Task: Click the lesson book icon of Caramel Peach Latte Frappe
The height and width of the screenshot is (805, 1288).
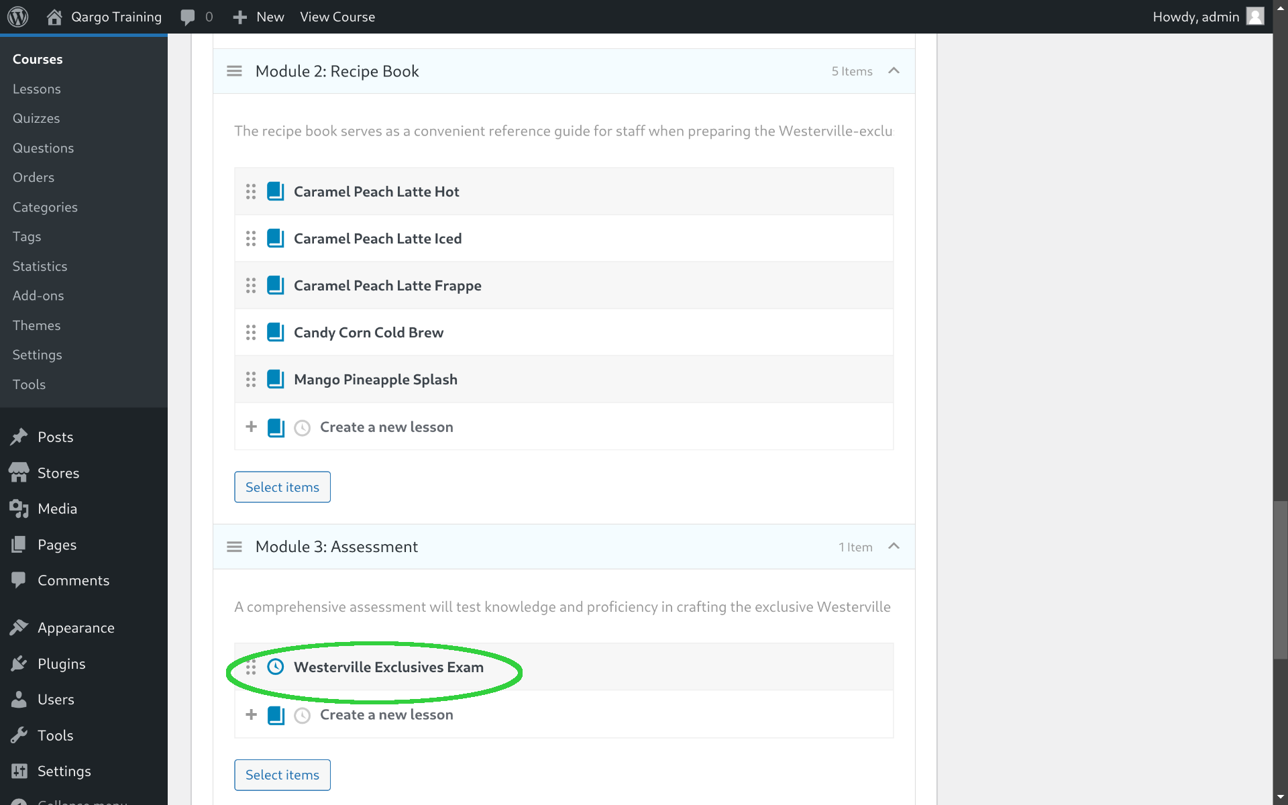Action: (276, 285)
